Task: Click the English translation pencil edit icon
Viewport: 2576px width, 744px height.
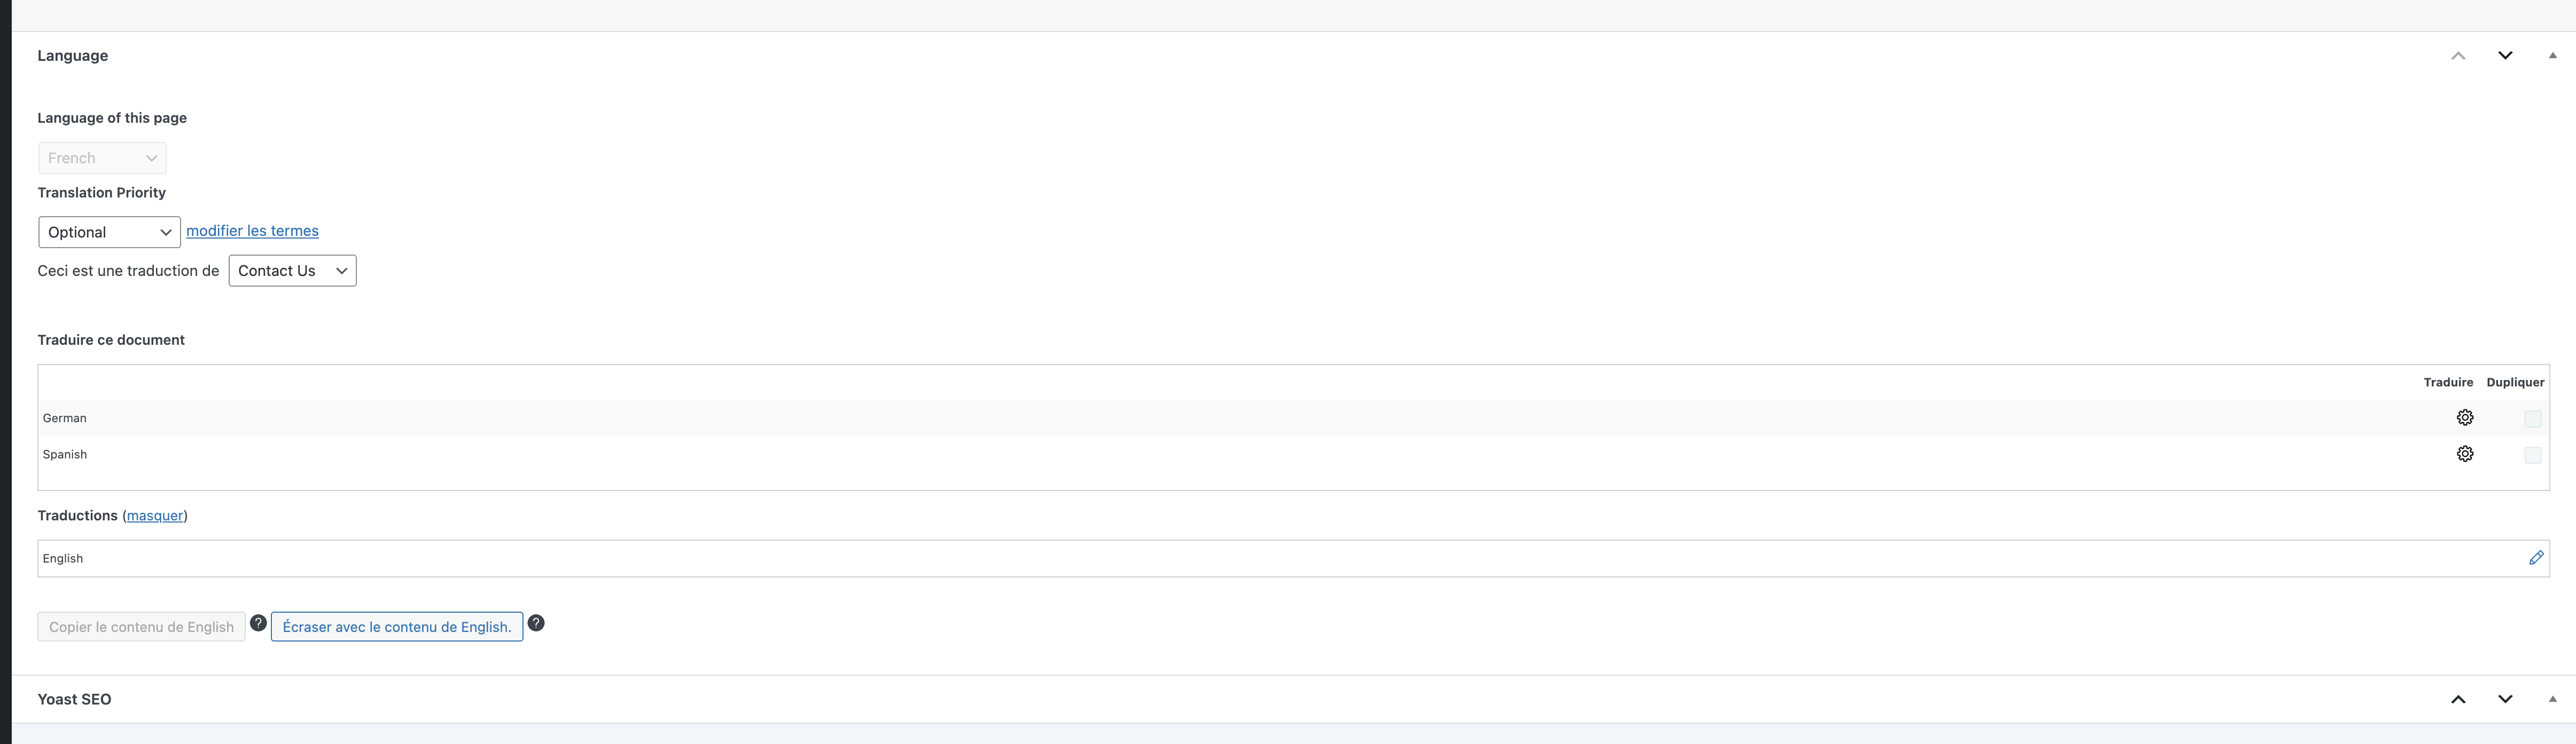Action: [x=2536, y=558]
